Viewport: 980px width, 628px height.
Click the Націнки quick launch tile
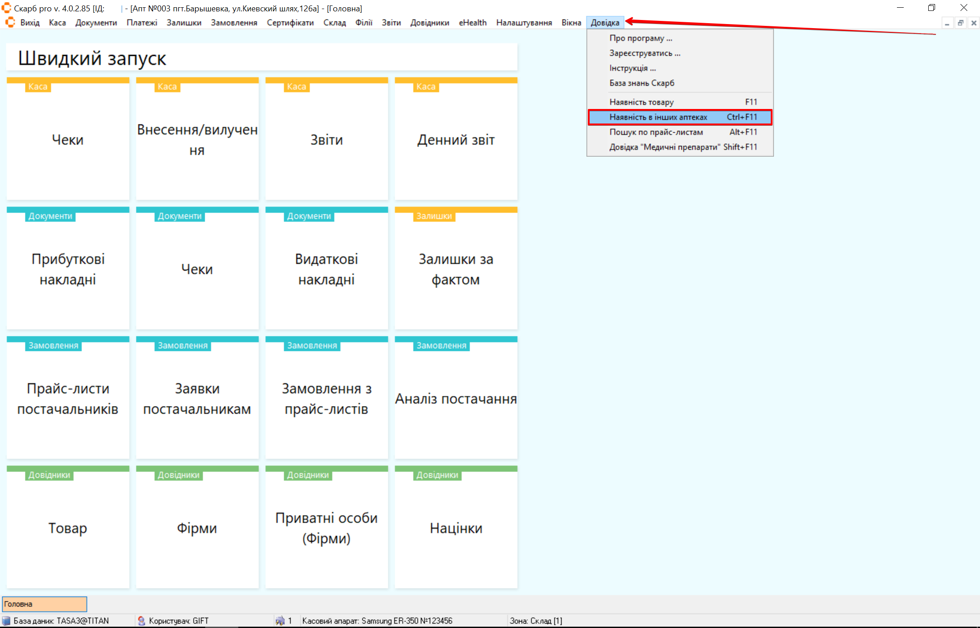point(456,528)
